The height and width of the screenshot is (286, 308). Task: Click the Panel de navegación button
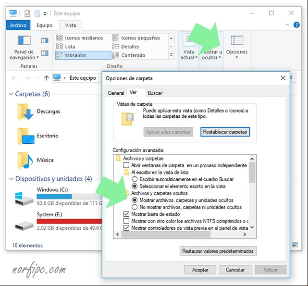[x=24, y=47]
